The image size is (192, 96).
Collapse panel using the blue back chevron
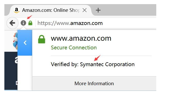tap(25, 43)
